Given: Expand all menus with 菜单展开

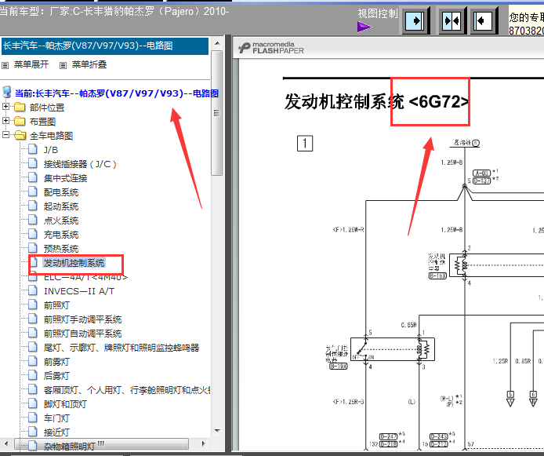Looking at the screenshot, I should click(31, 64).
